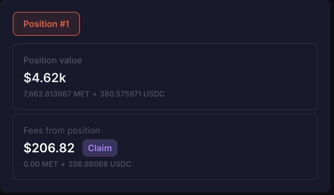Claim the fees from position
The height and width of the screenshot is (195, 334).
(x=100, y=148)
